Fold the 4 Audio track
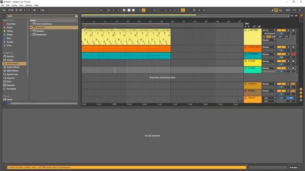This screenshot has height=171, width=305. 246,61
